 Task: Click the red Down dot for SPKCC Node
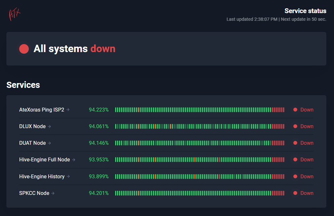295,193
